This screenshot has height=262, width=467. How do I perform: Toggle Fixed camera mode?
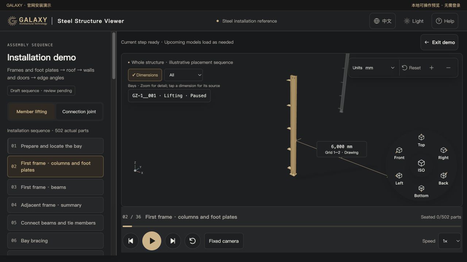click(224, 241)
